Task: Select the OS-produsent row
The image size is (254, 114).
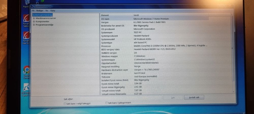Action: (154, 29)
